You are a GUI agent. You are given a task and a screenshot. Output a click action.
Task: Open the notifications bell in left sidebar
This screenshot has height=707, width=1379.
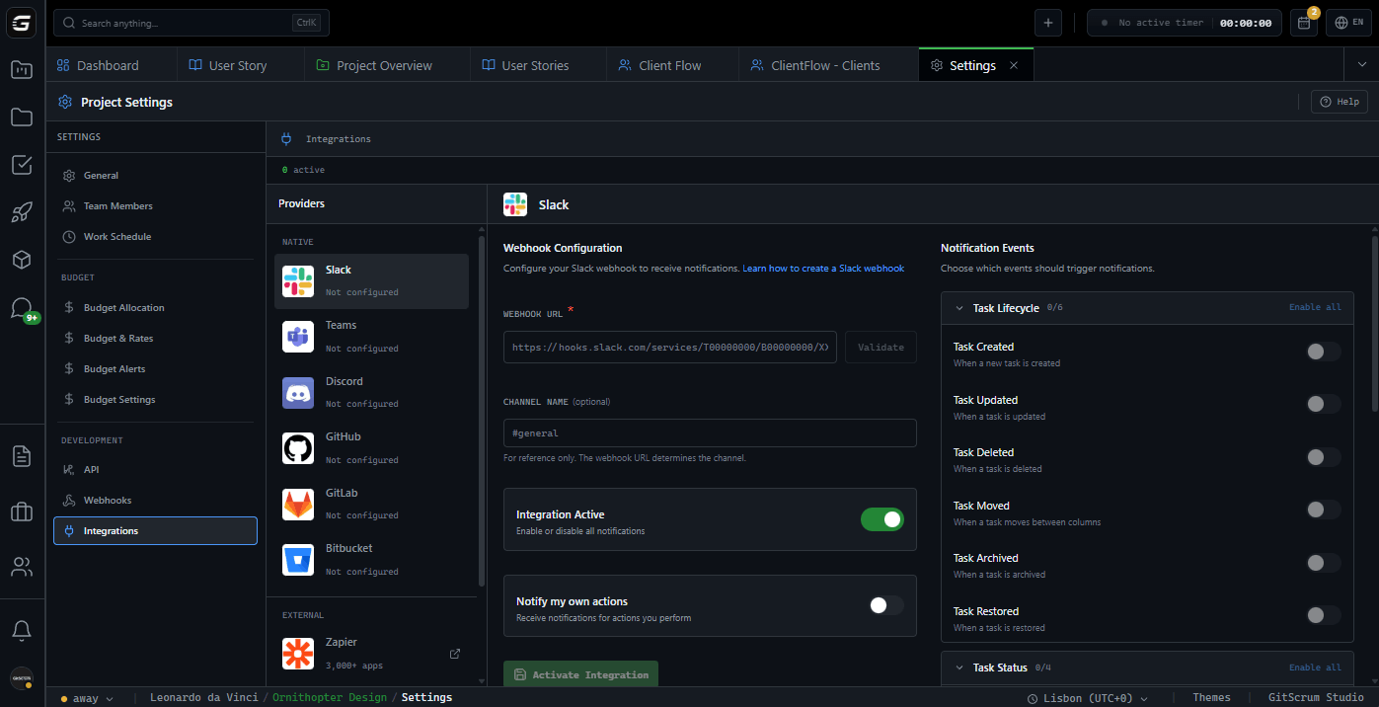(22, 630)
